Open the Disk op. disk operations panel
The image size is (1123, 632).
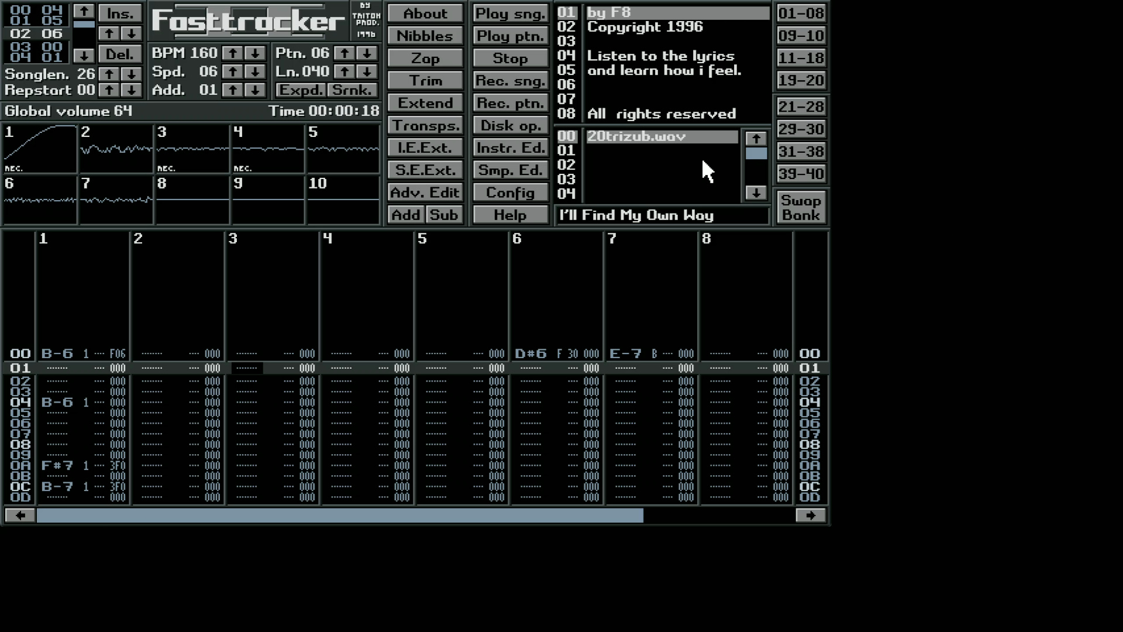pos(509,125)
